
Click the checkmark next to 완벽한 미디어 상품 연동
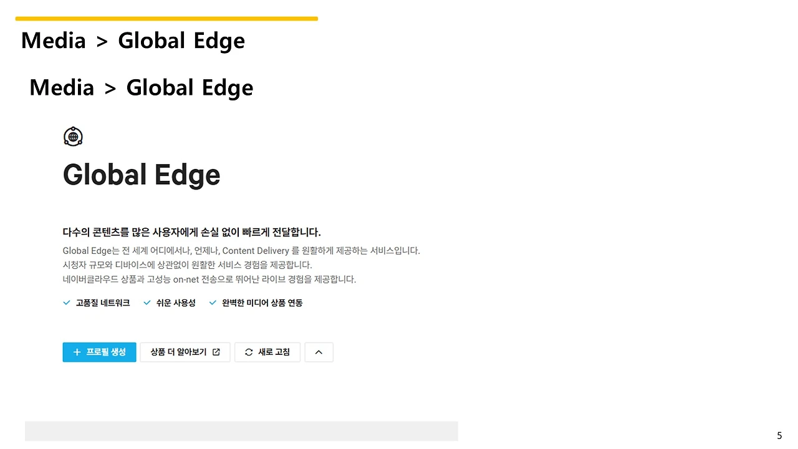(x=213, y=302)
